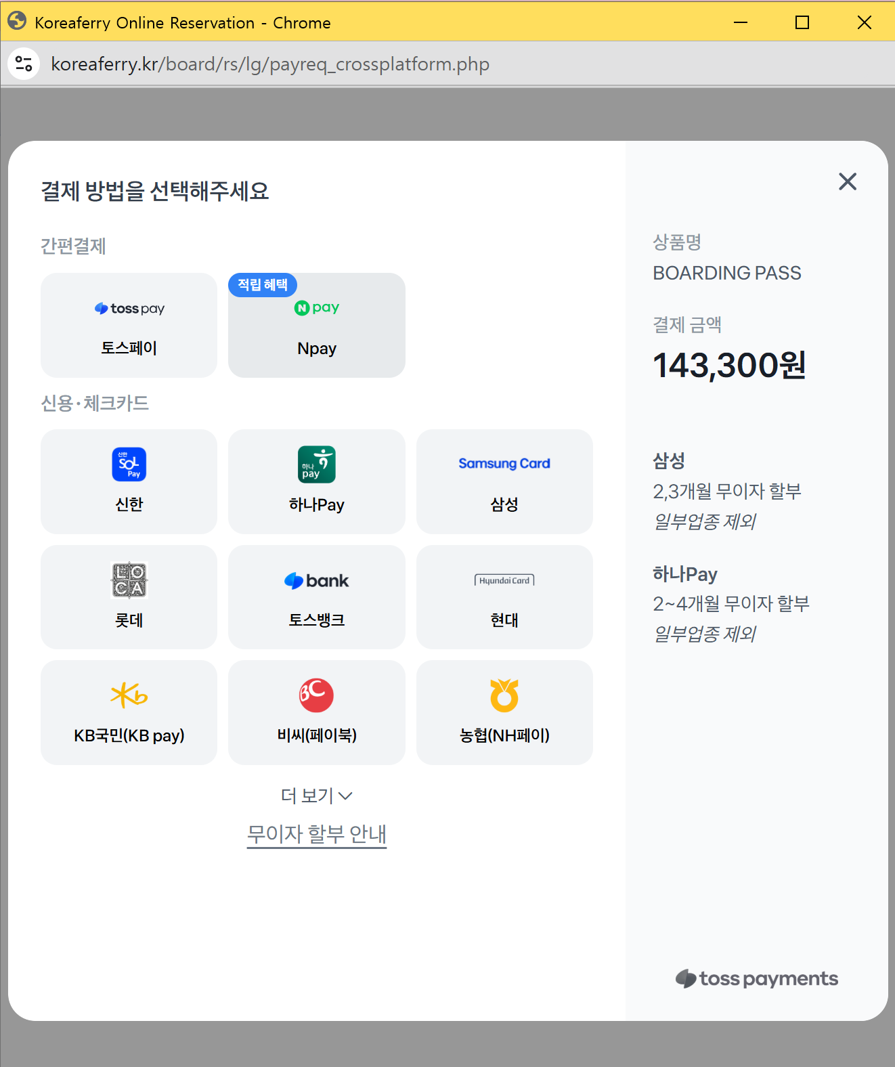
Task: Click the 적립 혜택 badge
Action: tap(263, 285)
